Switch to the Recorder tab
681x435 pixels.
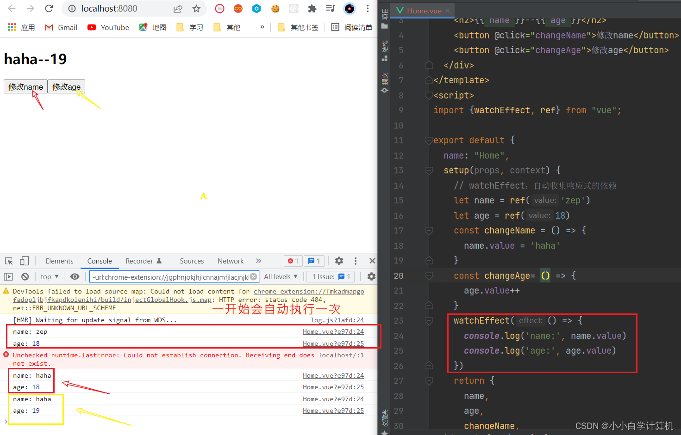(x=144, y=261)
